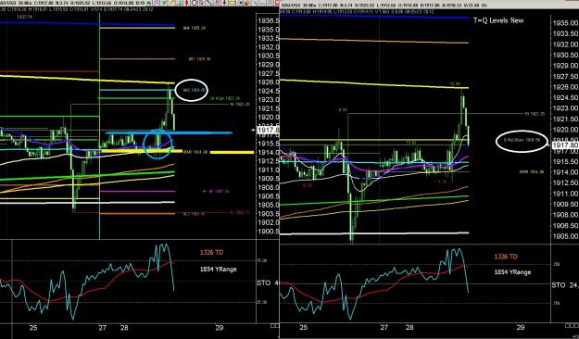Screen dimensions: 579x339
Task: Click date 29 on right chart time axis
Action: click(x=521, y=328)
